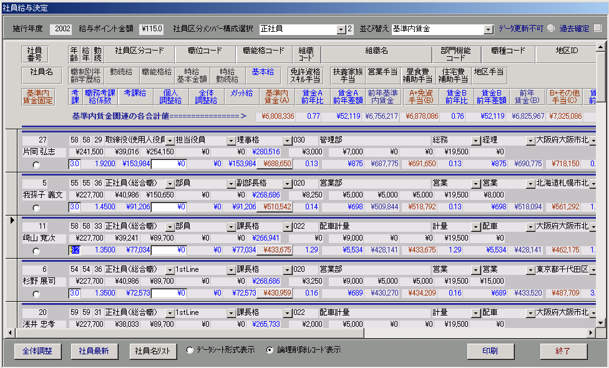Click the 基準内賃金固定 header label
Screen dimensions: 609x368
(38, 97)
